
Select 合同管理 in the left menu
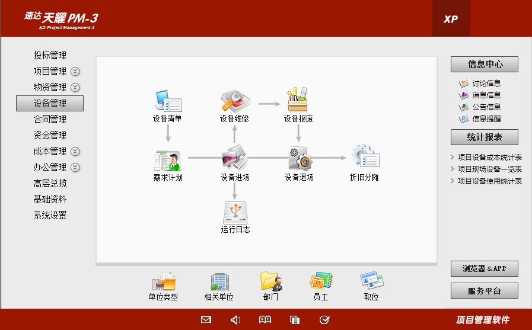point(50,120)
